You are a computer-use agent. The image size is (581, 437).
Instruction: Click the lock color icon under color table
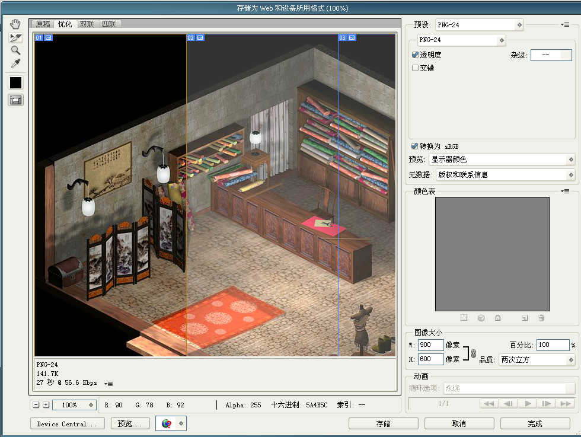[x=497, y=318]
